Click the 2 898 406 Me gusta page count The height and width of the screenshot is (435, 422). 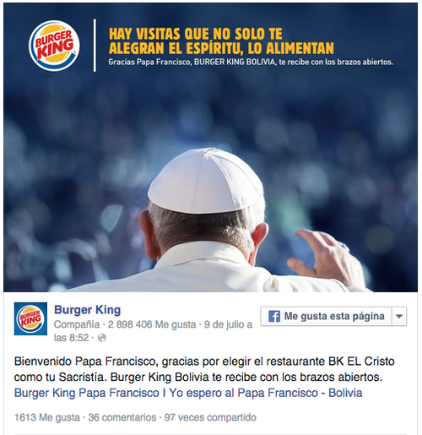click(152, 324)
